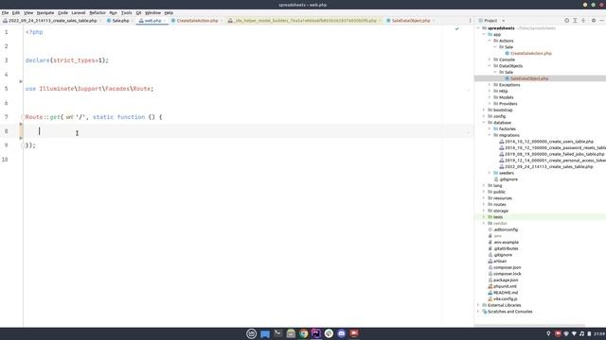The width and height of the screenshot is (606, 340).
Task: Open the Navigate menu
Action: point(45,12)
